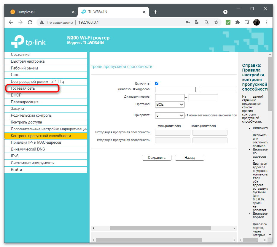This screenshot has height=247, width=277.
Task: Open the media control playlist icon
Action: pyautogui.click(x=247, y=22)
